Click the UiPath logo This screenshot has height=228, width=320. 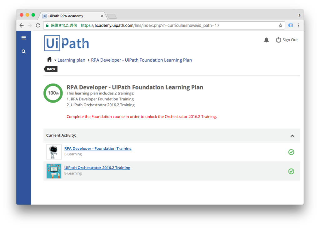[x=66, y=43]
